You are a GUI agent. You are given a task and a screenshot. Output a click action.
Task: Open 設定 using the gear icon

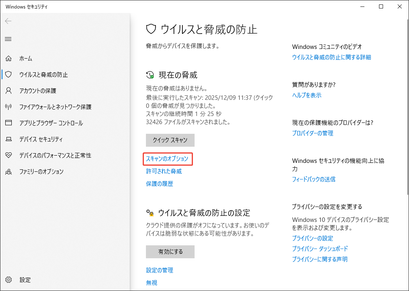click(x=9, y=280)
